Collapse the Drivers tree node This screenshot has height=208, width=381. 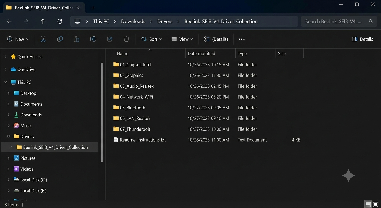(x=9, y=136)
